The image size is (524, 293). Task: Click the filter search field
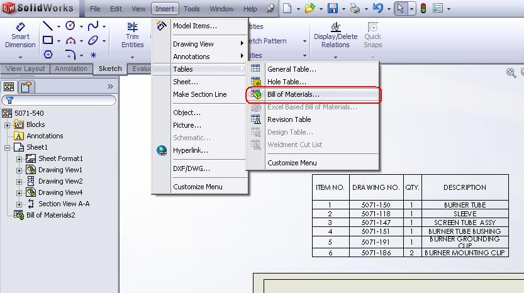(59, 100)
